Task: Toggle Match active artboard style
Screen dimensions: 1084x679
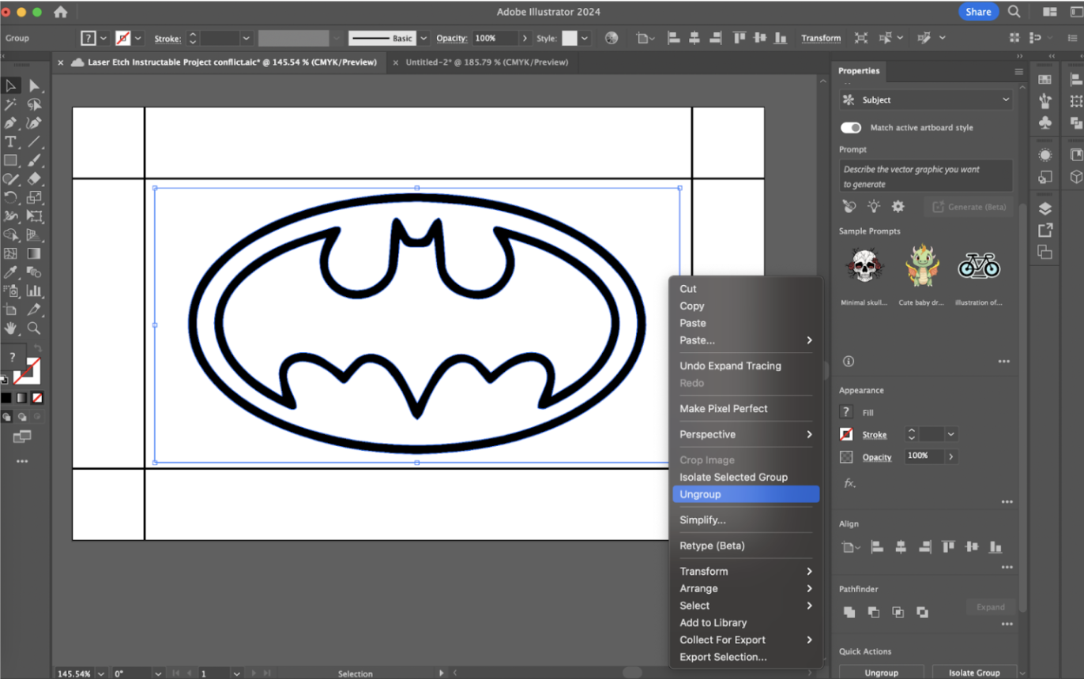Action: coord(851,128)
